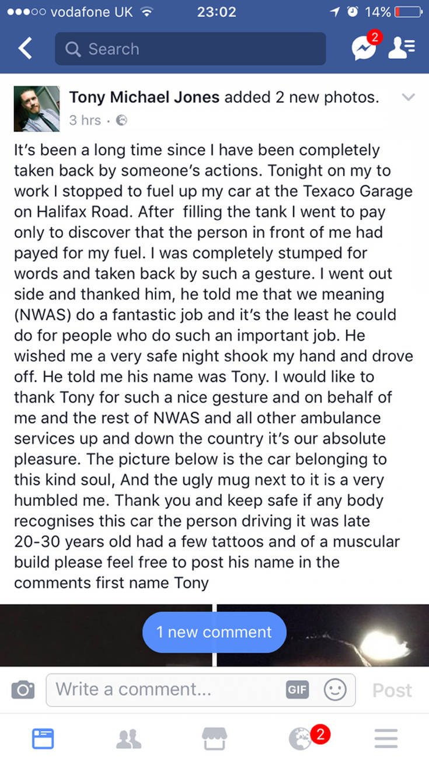Tap the back arrow
The height and width of the screenshot is (764, 429).
(x=25, y=49)
